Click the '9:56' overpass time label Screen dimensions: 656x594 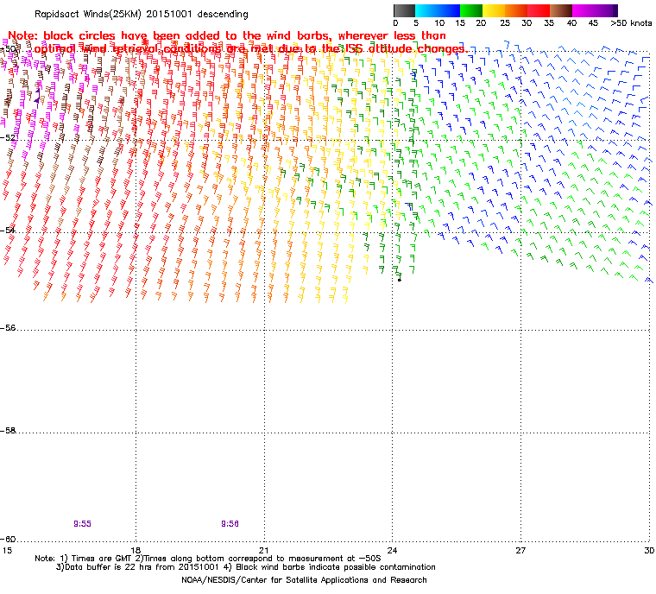(230, 524)
